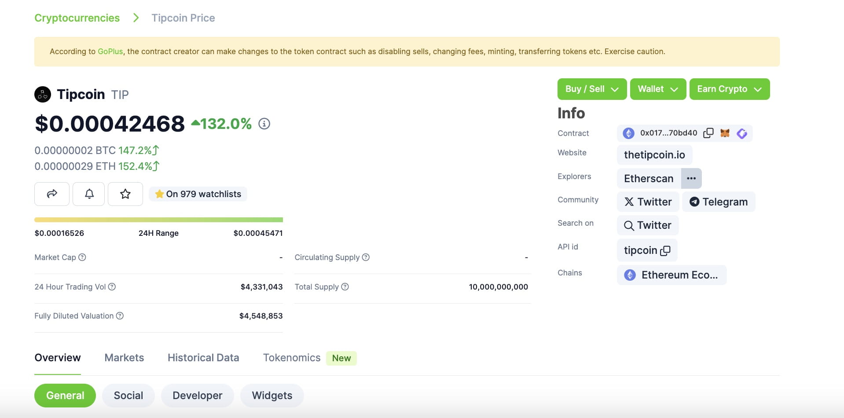844x418 pixels.
Task: Open the Tokenomics tab
Action: 291,357
